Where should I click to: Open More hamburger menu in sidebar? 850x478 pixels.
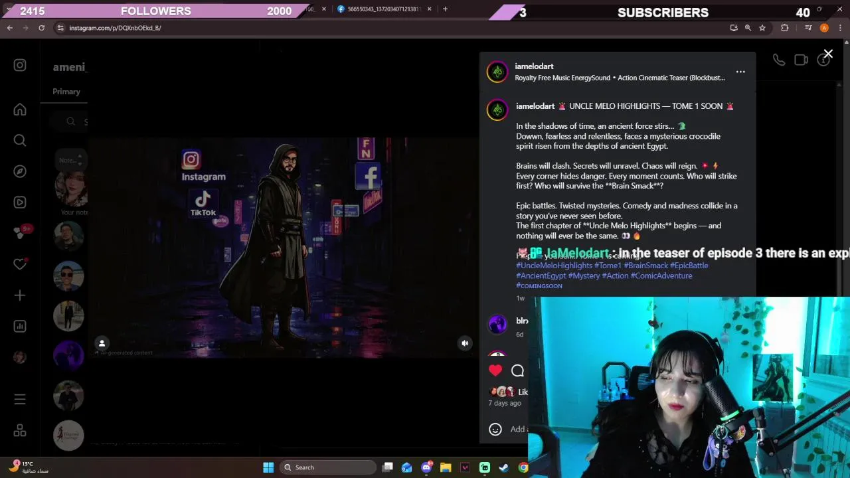coord(20,399)
